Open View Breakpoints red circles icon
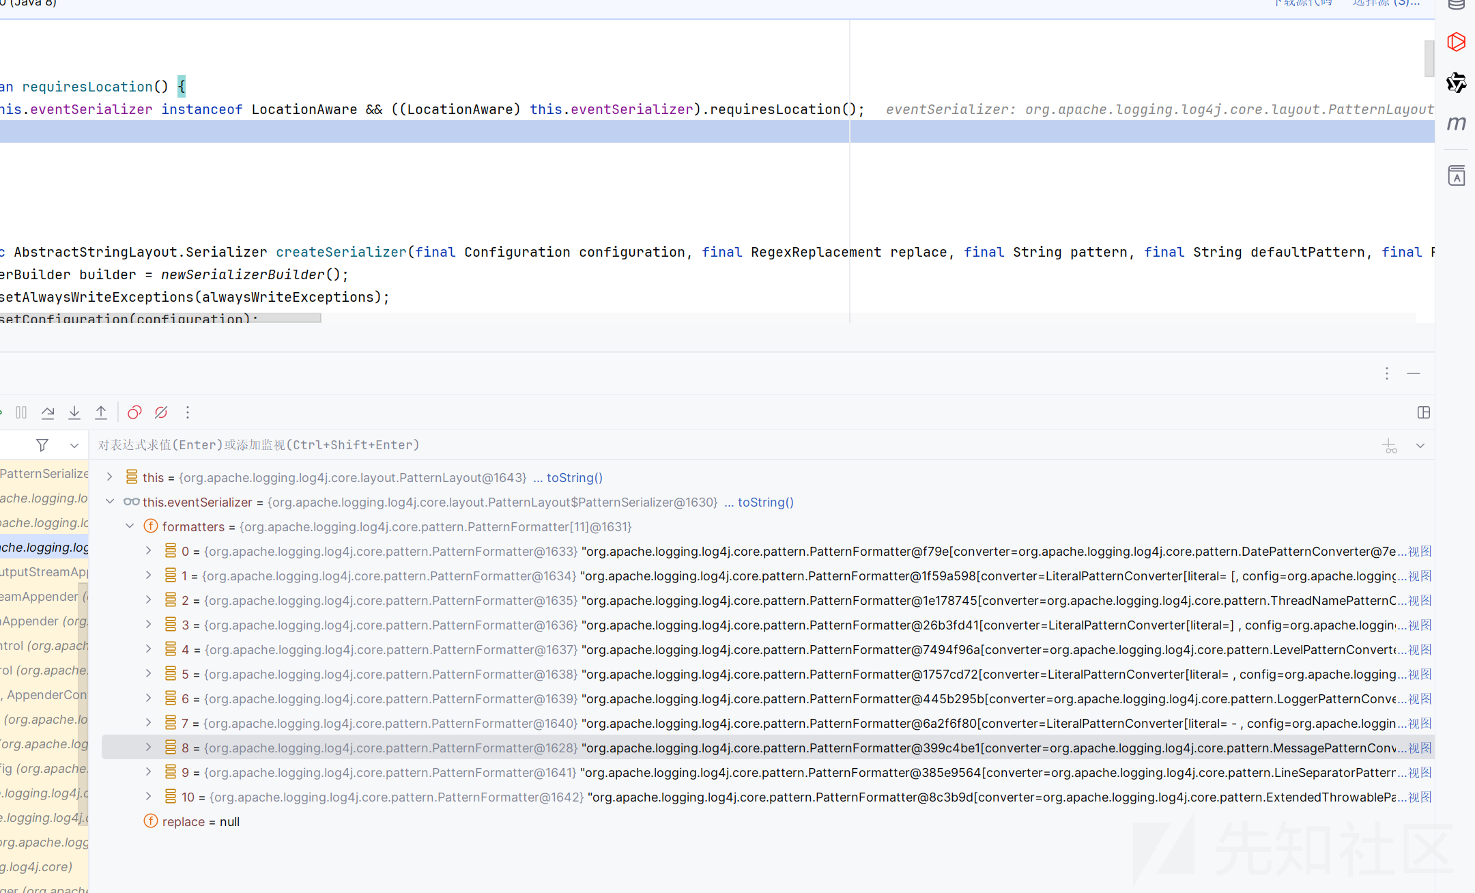This screenshot has width=1475, height=893. click(134, 412)
